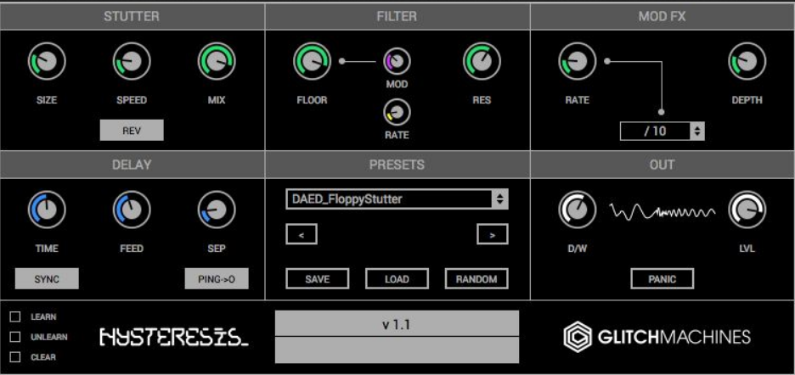Go to next preset with > button
The width and height of the screenshot is (795, 375).
tap(493, 234)
